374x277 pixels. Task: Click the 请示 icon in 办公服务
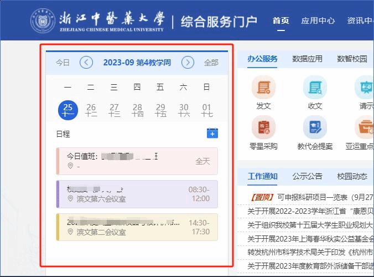(x=365, y=88)
